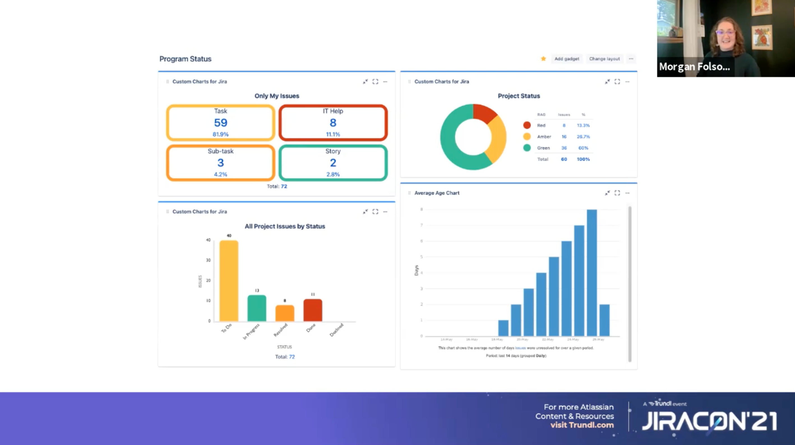Open the Only My Issues gadget options menu

coord(385,82)
